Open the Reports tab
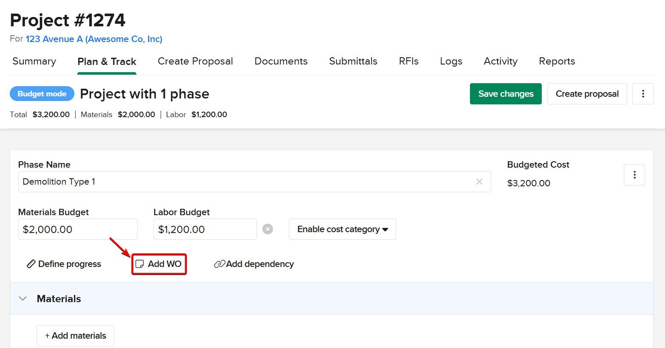 tap(557, 62)
